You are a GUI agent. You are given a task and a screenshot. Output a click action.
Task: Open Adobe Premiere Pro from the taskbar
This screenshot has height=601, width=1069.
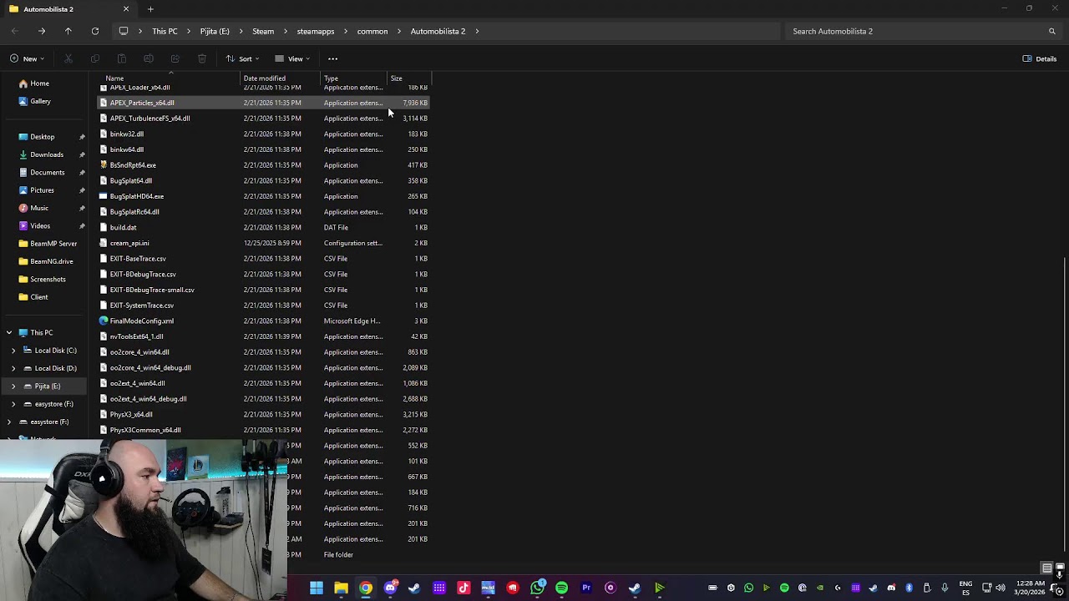(x=586, y=588)
